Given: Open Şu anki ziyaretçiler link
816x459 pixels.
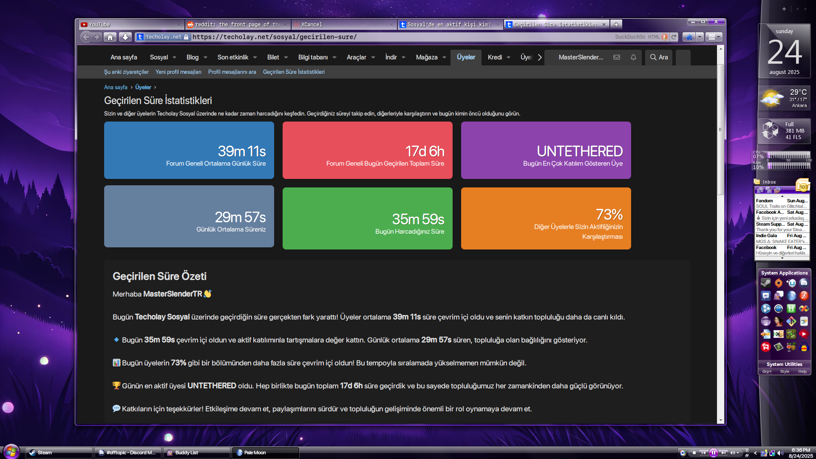Looking at the screenshot, I should pyautogui.click(x=126, y=72).
